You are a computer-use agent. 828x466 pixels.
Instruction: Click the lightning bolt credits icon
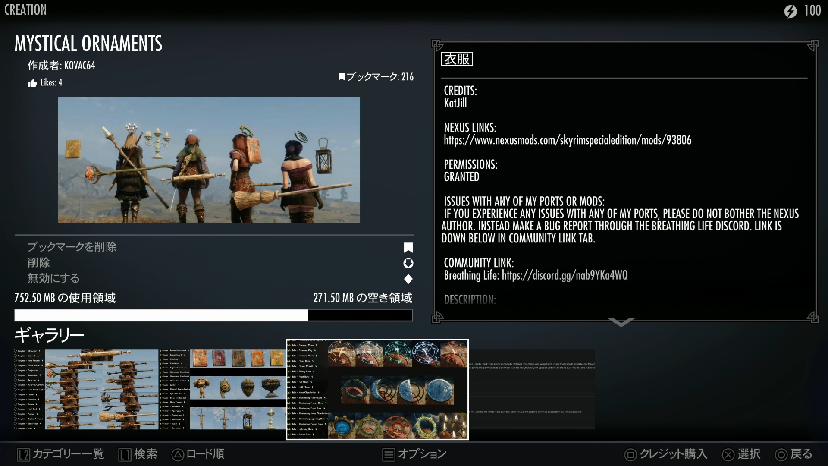click(790, 11)
